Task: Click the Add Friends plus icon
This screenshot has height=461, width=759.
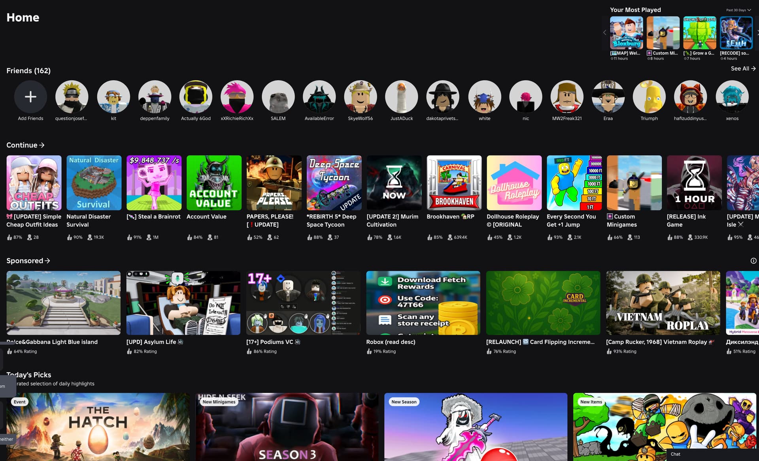Action: coord(30,97)
